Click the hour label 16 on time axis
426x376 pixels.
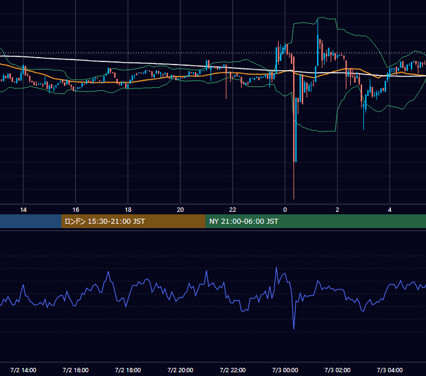76,210
